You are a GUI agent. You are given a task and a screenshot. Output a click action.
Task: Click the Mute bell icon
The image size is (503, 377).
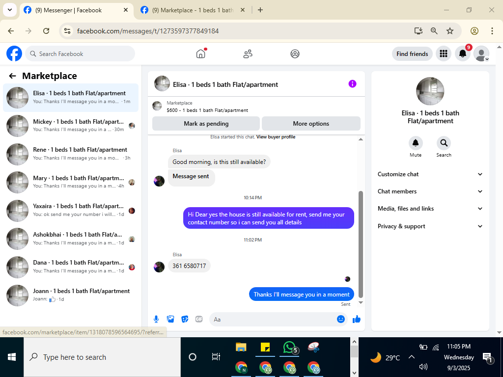coord(416,143)
